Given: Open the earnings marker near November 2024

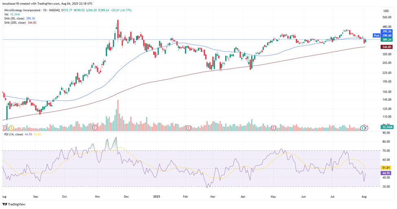Looking at the screenshot, I should point(95,128).
